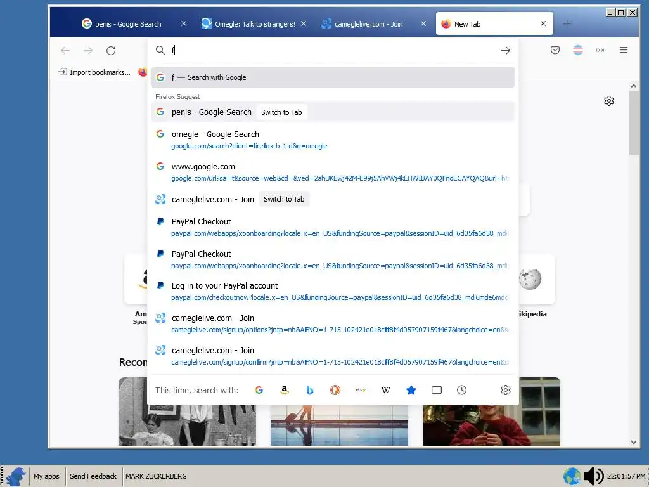Open cameglelive.com/signup/confirm link
649x487 pixels.
(340, 362)
